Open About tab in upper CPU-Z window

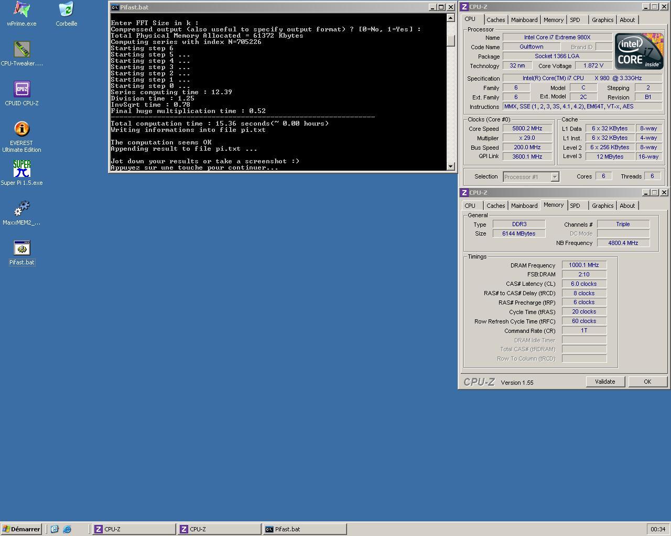pyautogui.click(x=627, y=20)
